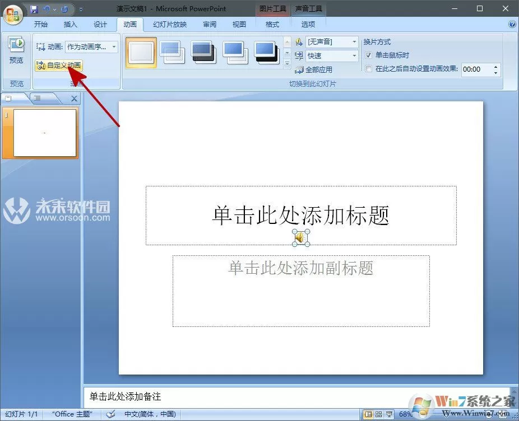The width and height of the screenshot is (519, 421).
Task: Click the spell check status icon
Action: [110, 414]
